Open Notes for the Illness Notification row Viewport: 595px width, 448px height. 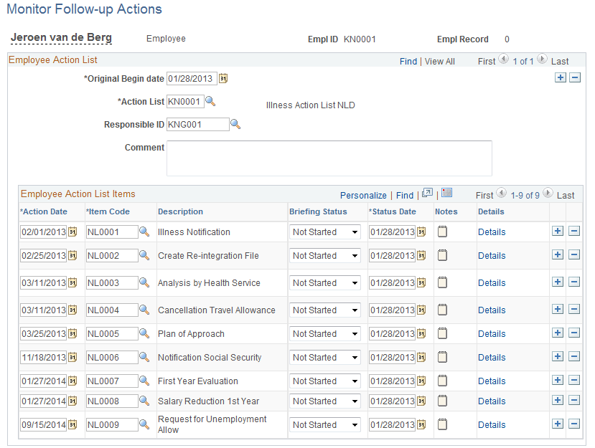coord(441,232)
